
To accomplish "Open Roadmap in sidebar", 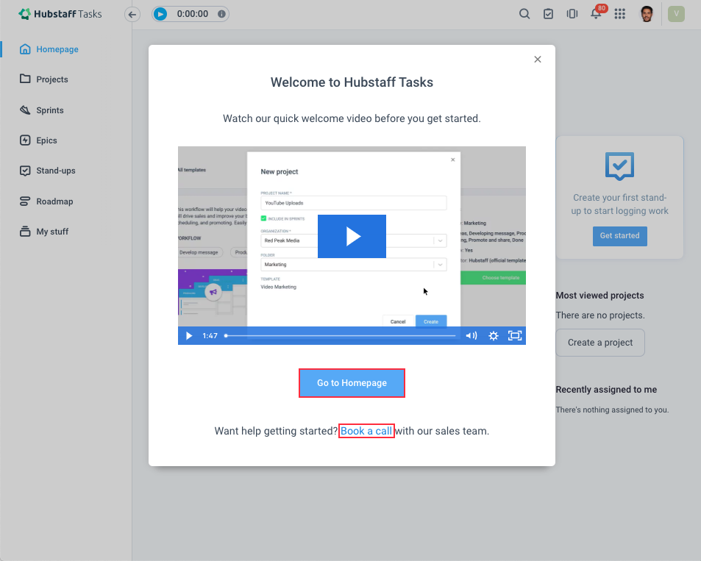I will point(46,201).
